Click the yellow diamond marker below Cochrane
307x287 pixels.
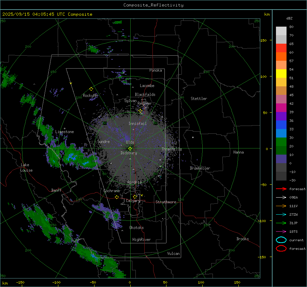tap(117, 197)
